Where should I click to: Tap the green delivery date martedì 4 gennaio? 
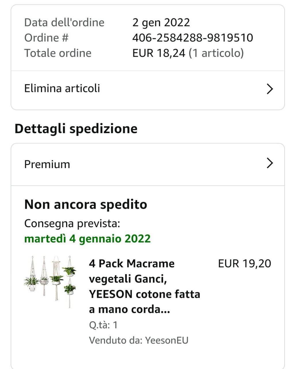pos(87,239)
